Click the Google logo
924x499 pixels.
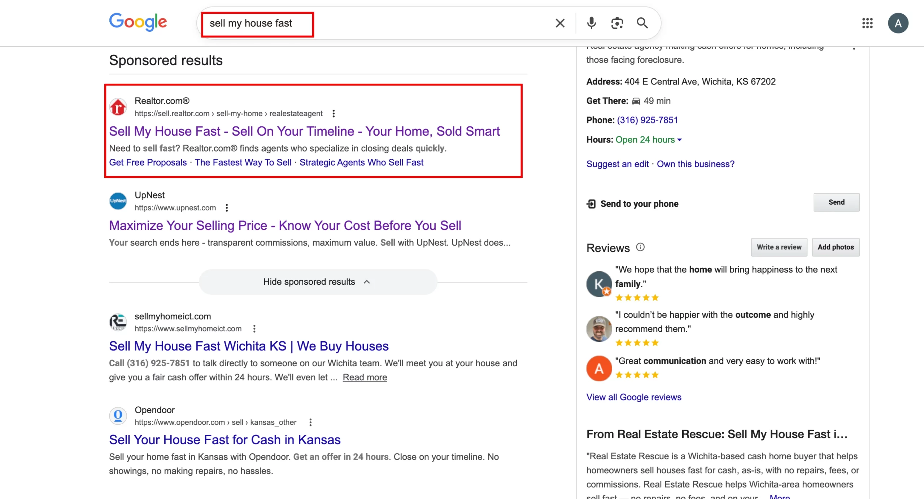[138, 22]
